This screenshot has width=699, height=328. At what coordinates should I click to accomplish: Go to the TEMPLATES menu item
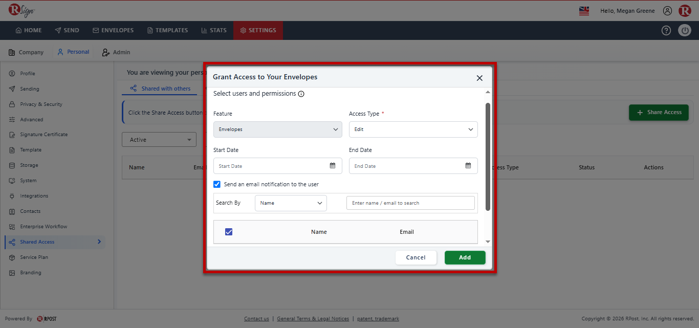pyautogui.click(x=167, y=30)
